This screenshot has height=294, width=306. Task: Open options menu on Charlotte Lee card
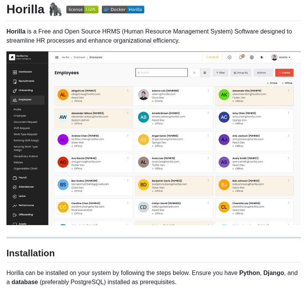[289, 203]
